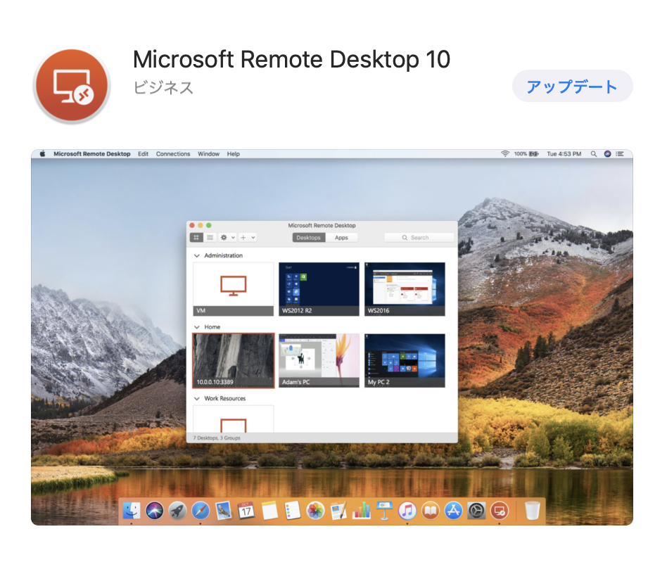
Task: Open the Connections menu
Action: pyautogui.click(x=172, y=154)
